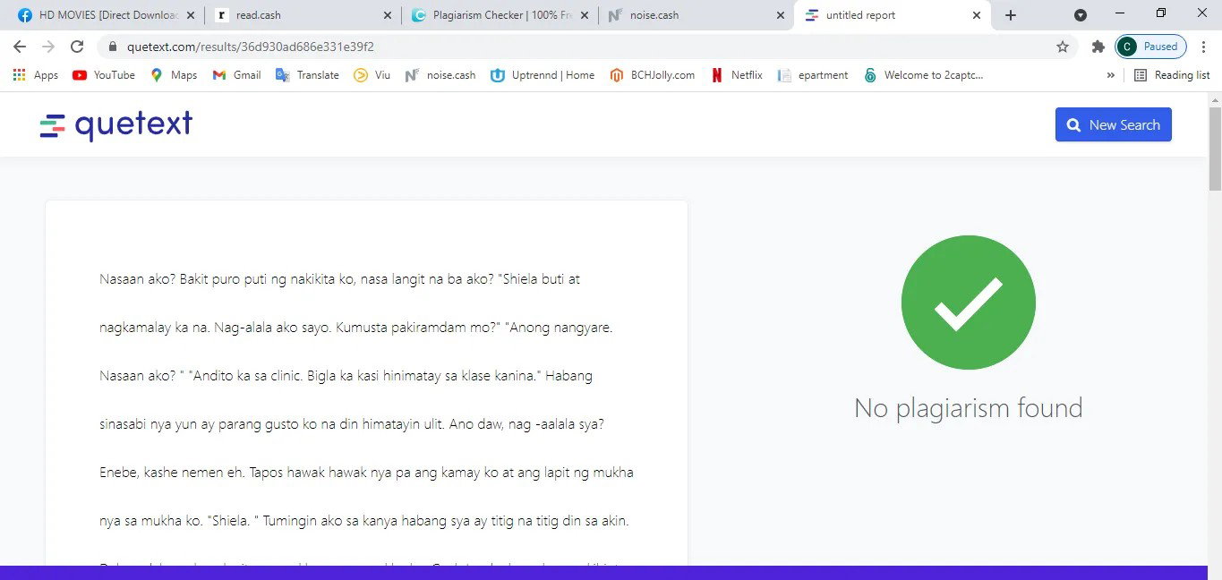1222x580 pixels.
Task: Open the epartment bookmark
Action: 814,75
